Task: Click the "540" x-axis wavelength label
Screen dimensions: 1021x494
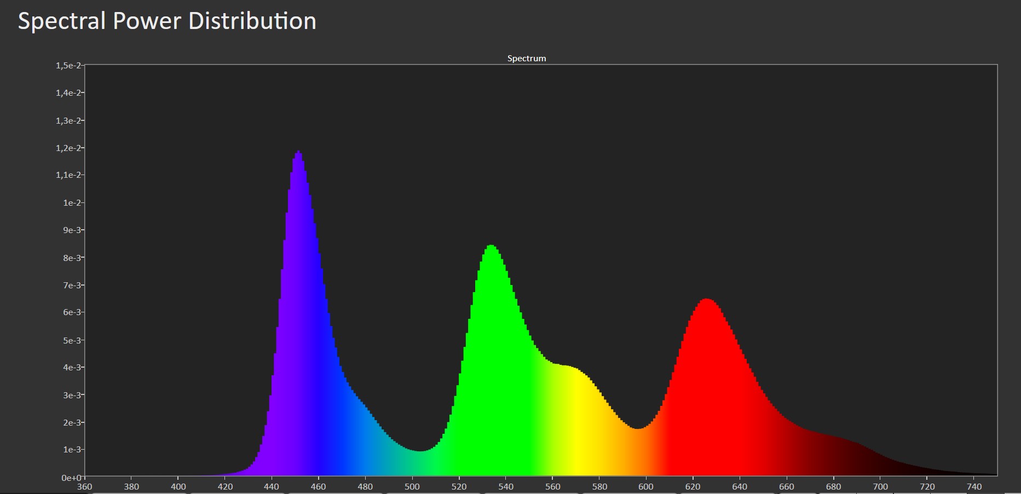Action: 506,486
